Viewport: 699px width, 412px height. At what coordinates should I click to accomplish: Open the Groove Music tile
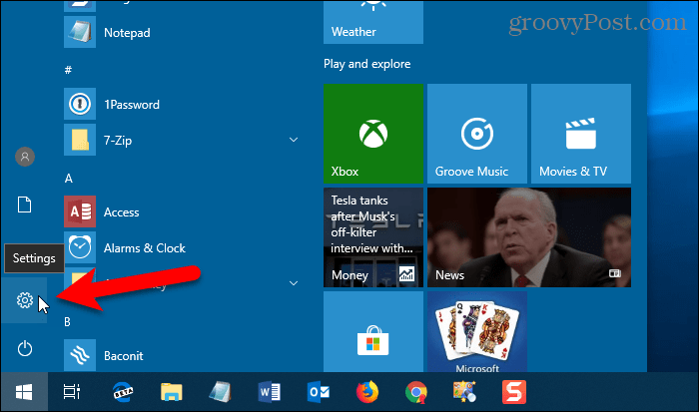pos(477,133)
